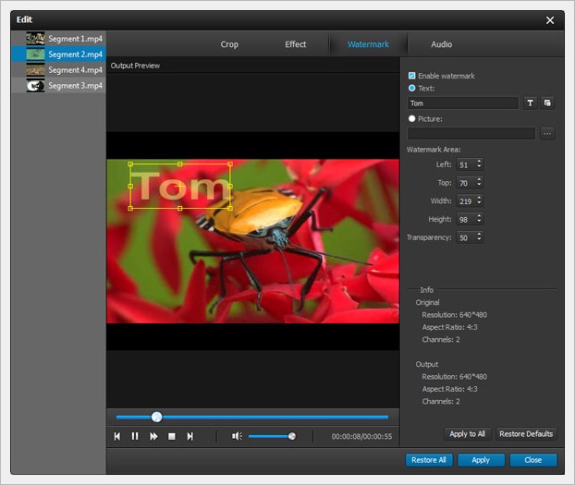Decrease the Width value with down arrow
575x485 pixels.
tap(479, 203)
